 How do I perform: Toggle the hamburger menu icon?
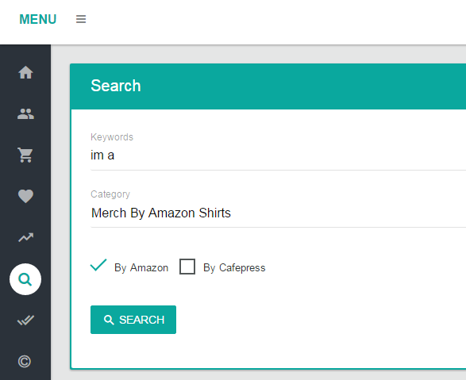point(81,19)
